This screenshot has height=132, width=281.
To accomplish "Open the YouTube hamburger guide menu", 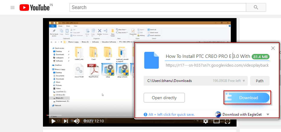I will pos(12,8).
